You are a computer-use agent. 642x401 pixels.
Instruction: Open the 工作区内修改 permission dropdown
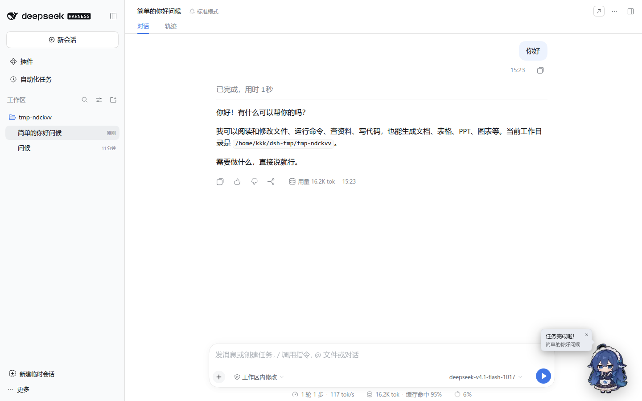(x=259, y=377)
